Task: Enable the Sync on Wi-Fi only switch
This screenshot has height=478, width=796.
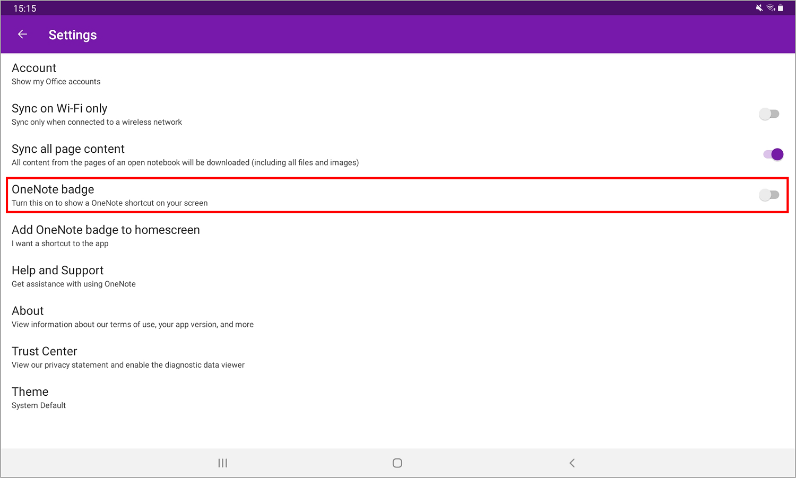Action: [x=769, y=114]
